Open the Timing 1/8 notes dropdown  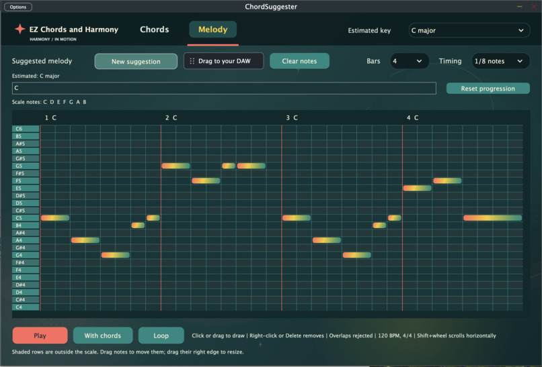(x=500, y=61)
